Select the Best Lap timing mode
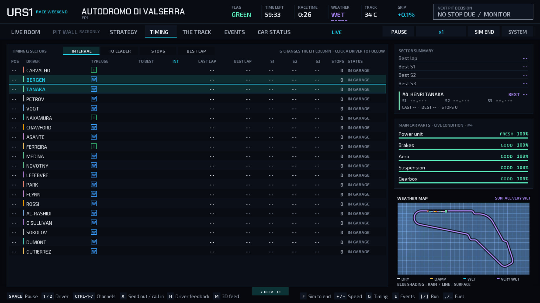The image size is (540, 303). 196,51
